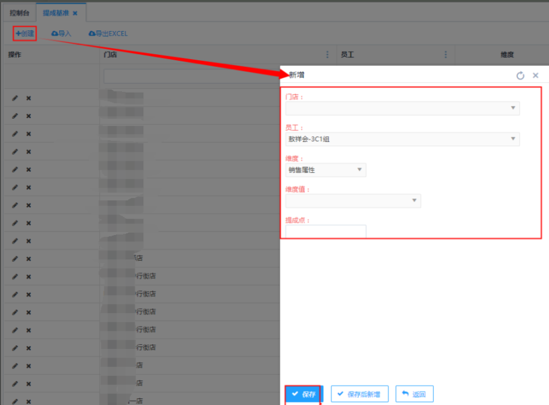
Task: Switch to the 控制台 tab
Action: (x=20, y=12)
